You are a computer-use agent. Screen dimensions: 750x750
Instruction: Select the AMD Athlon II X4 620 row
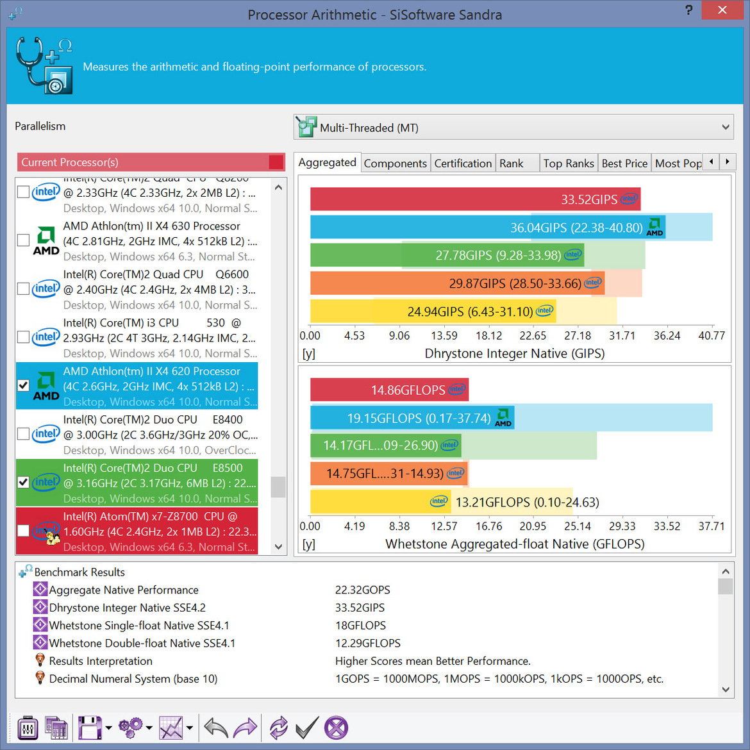(x=137, y=385)
